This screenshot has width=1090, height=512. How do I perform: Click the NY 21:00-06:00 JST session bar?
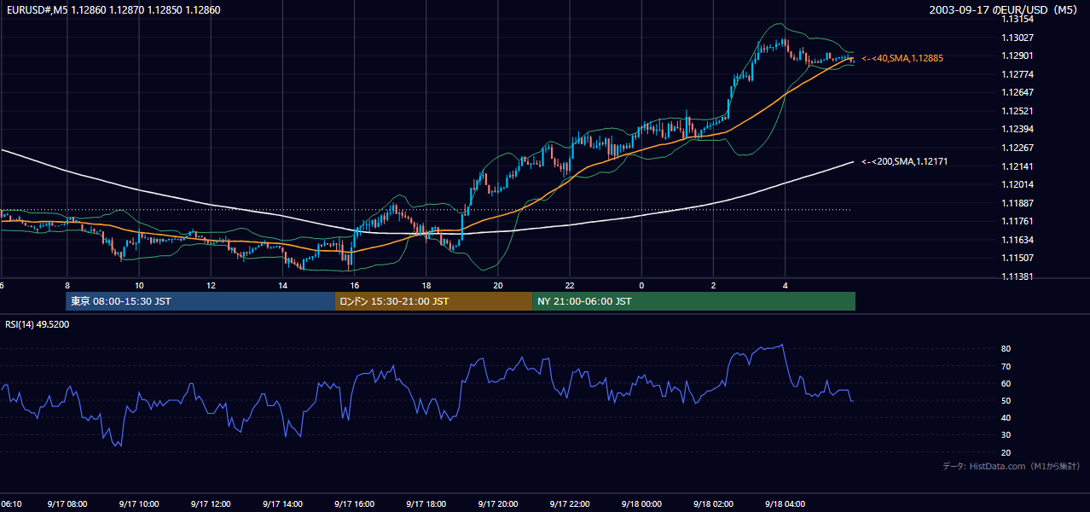pos(693,301)
